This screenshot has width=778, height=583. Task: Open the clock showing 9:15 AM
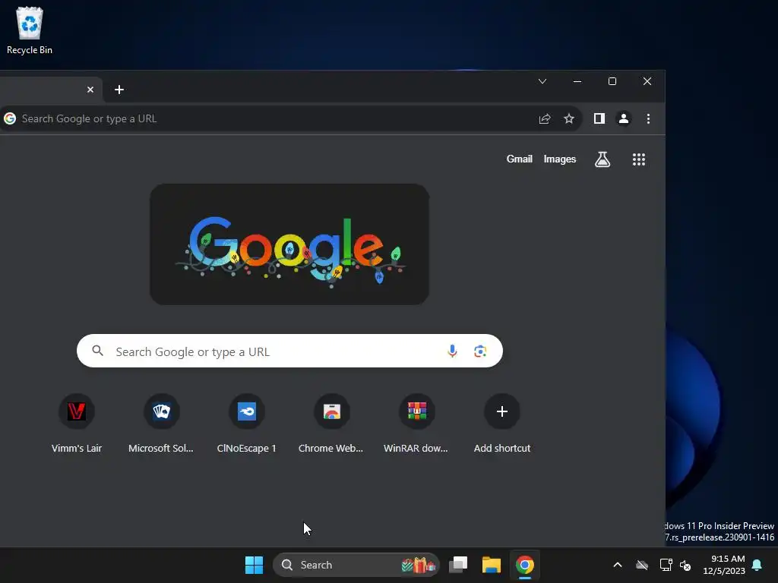click(x=724, y=565)
